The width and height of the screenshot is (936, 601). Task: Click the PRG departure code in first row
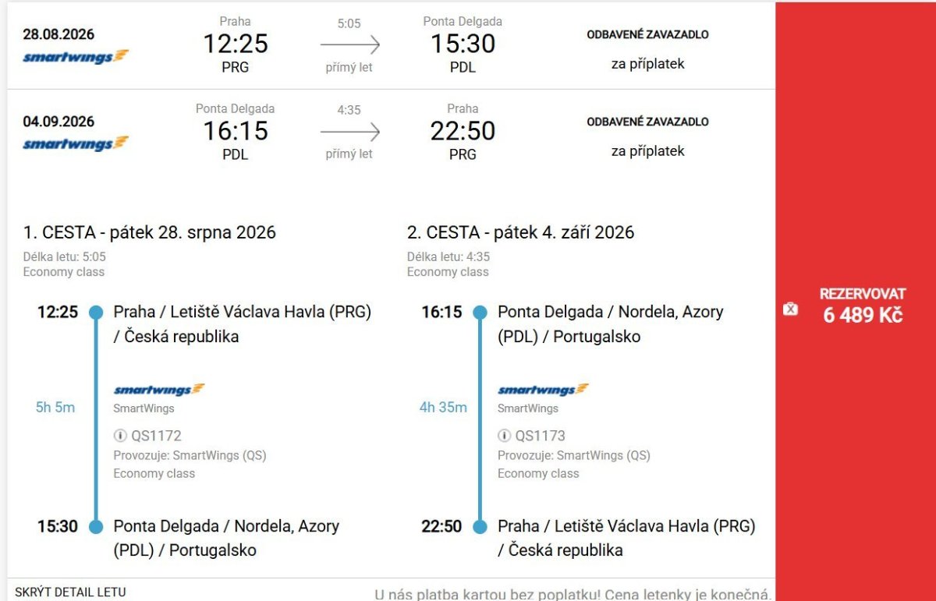pos(236,67)
